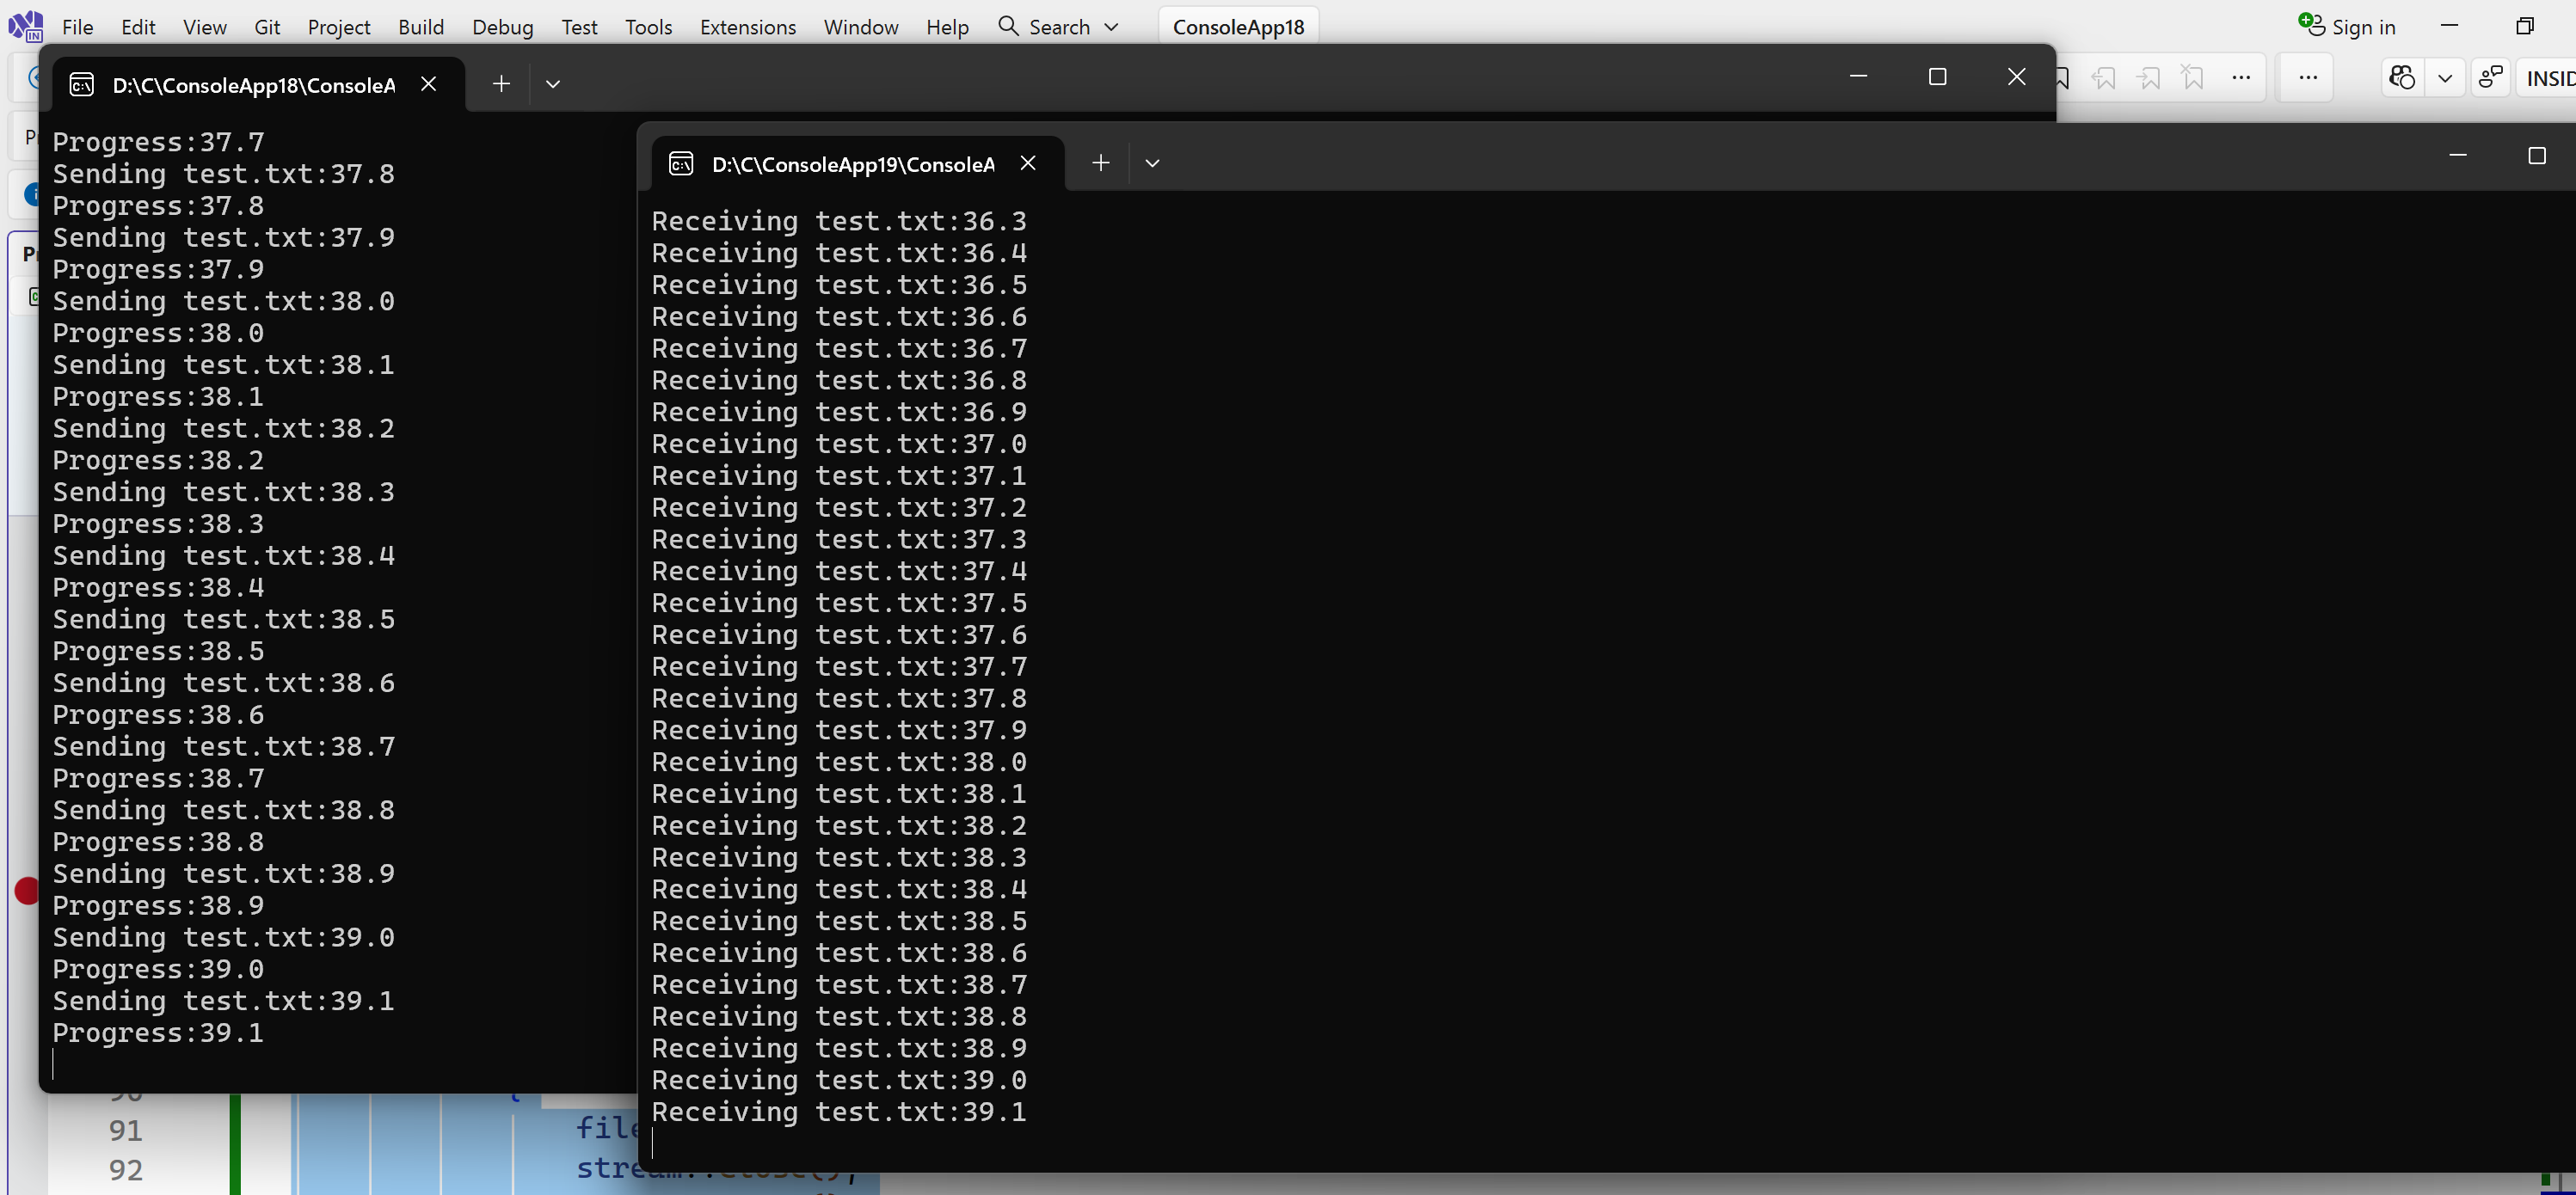The height and width of the screenshot is (1195, 2576).
Task: Expand ConsoleApp19 terminal profile dropdown
Action: click(x=1152, y=162)
